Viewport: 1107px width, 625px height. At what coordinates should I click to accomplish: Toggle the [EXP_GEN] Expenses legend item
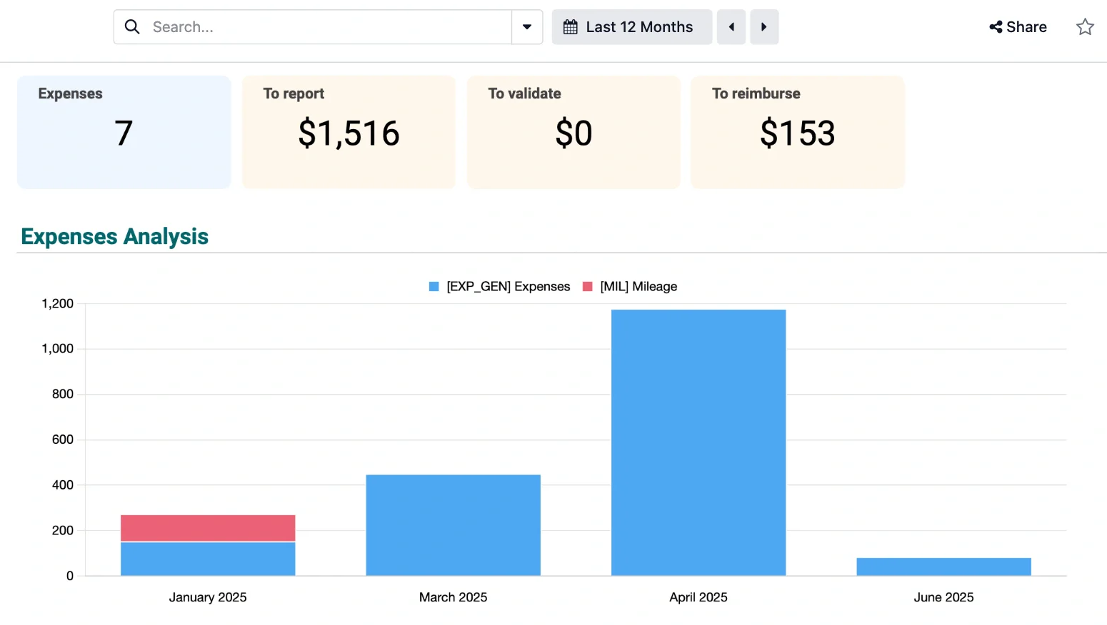pos(500,287)
